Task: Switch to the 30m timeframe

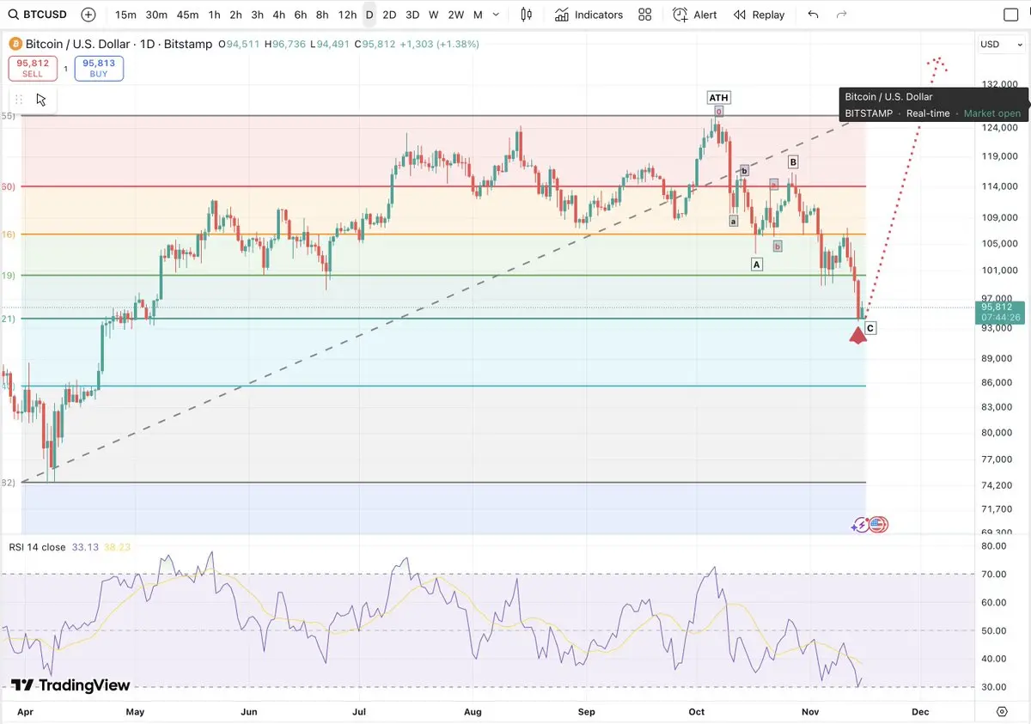Action: pos(156,15)
